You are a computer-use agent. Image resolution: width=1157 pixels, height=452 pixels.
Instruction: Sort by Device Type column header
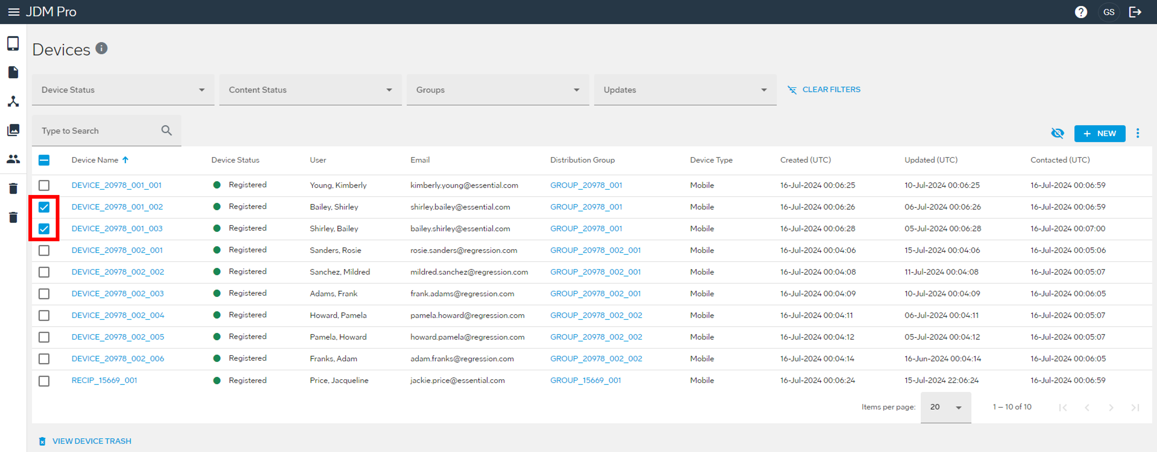(711, 160)
